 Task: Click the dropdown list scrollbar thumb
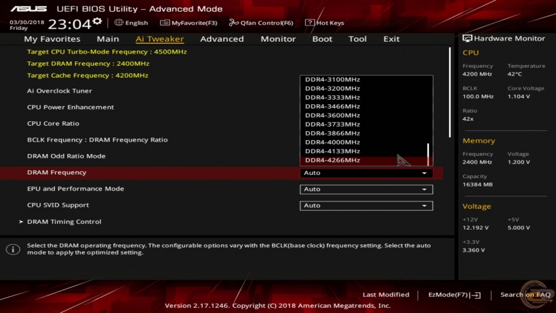(x=428, y=155)
